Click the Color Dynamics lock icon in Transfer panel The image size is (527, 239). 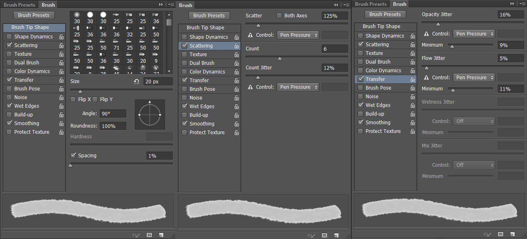413,71
